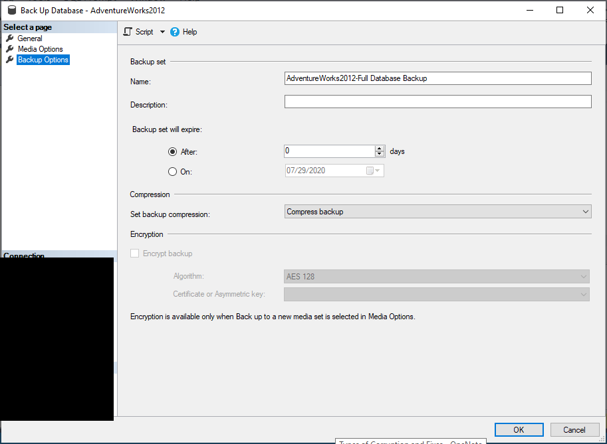Screen dimensions: 607x444
Task: Click the wrench icon beside Backup Options
Action: tap(10, 60)
